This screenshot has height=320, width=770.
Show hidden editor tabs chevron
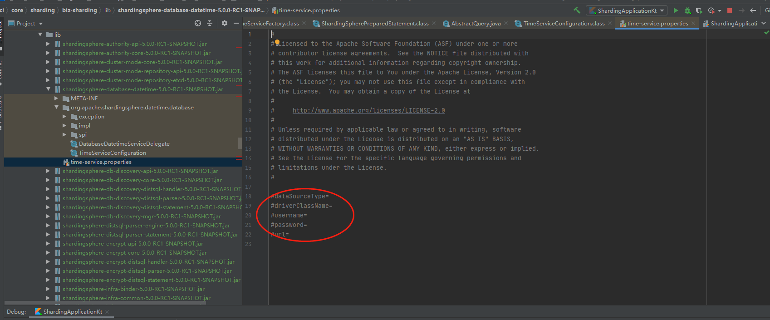[764, 23]
